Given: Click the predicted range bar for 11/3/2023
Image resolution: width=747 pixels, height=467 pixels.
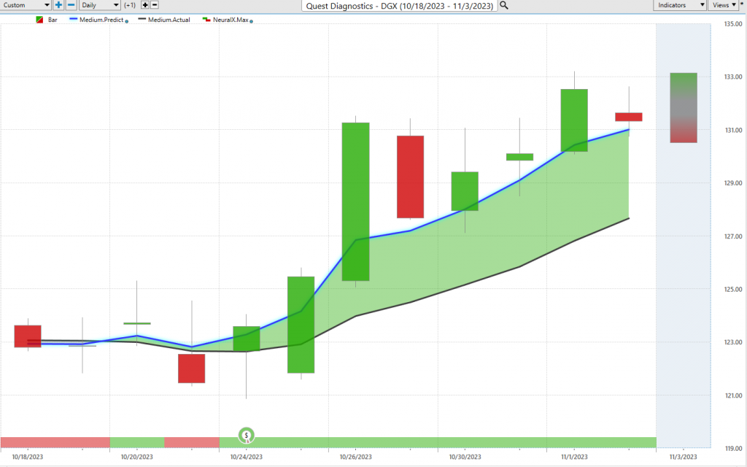Looking at the screenshot, I should [x=684, y=108].
